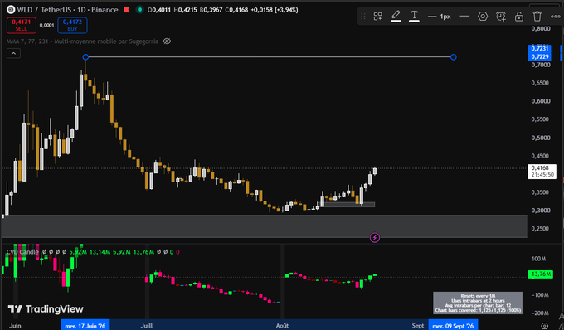
Task: Click the red SELL 0,4171 button
Action: point(22,25)
